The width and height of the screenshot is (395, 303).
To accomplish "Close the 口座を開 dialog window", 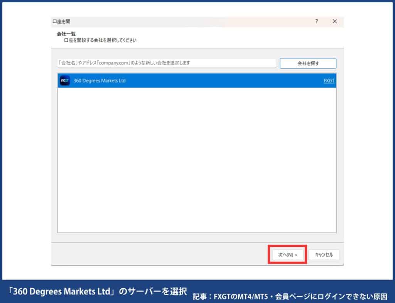I will pyautogui.click(x=334, y=22).
